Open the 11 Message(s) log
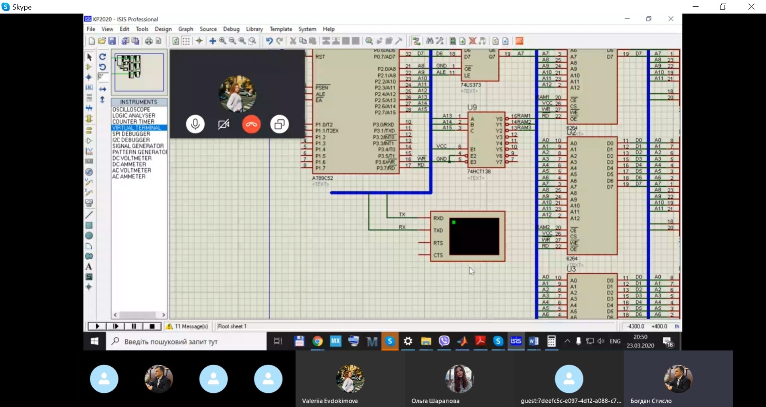This screenshot has height=407, width=766. (x=188, y=326)
